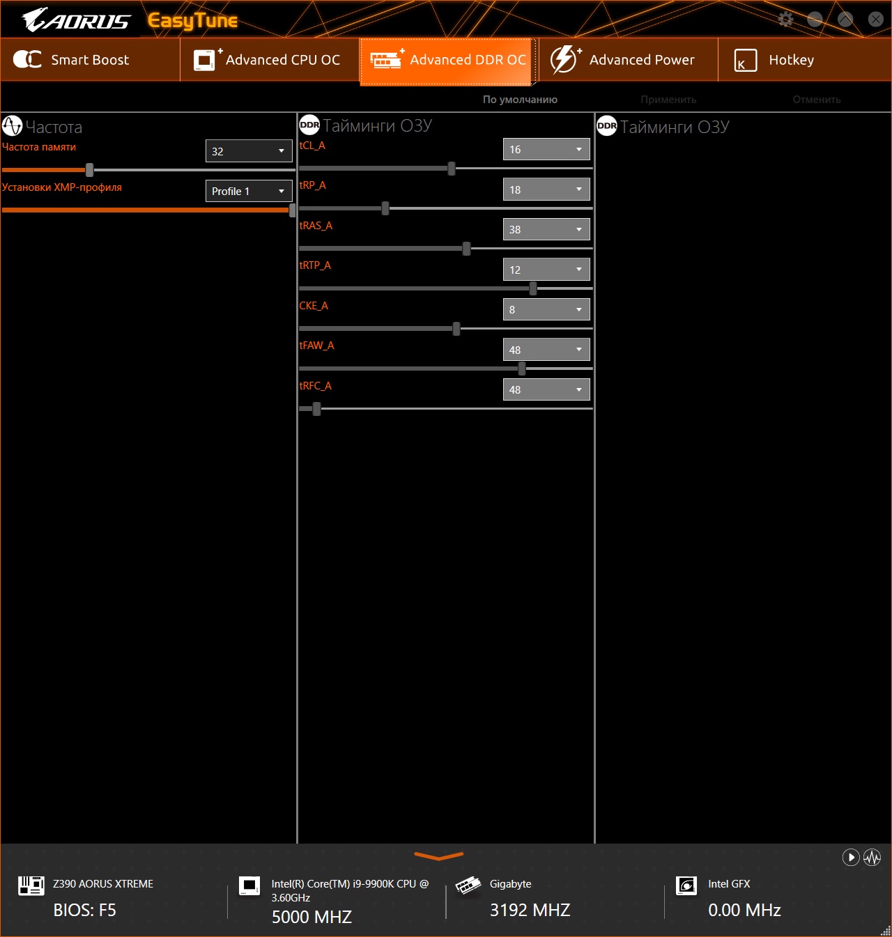Click the Z390 AORUS XTREME text
This screenshot has height=937, width=892.
coord(103,884)
